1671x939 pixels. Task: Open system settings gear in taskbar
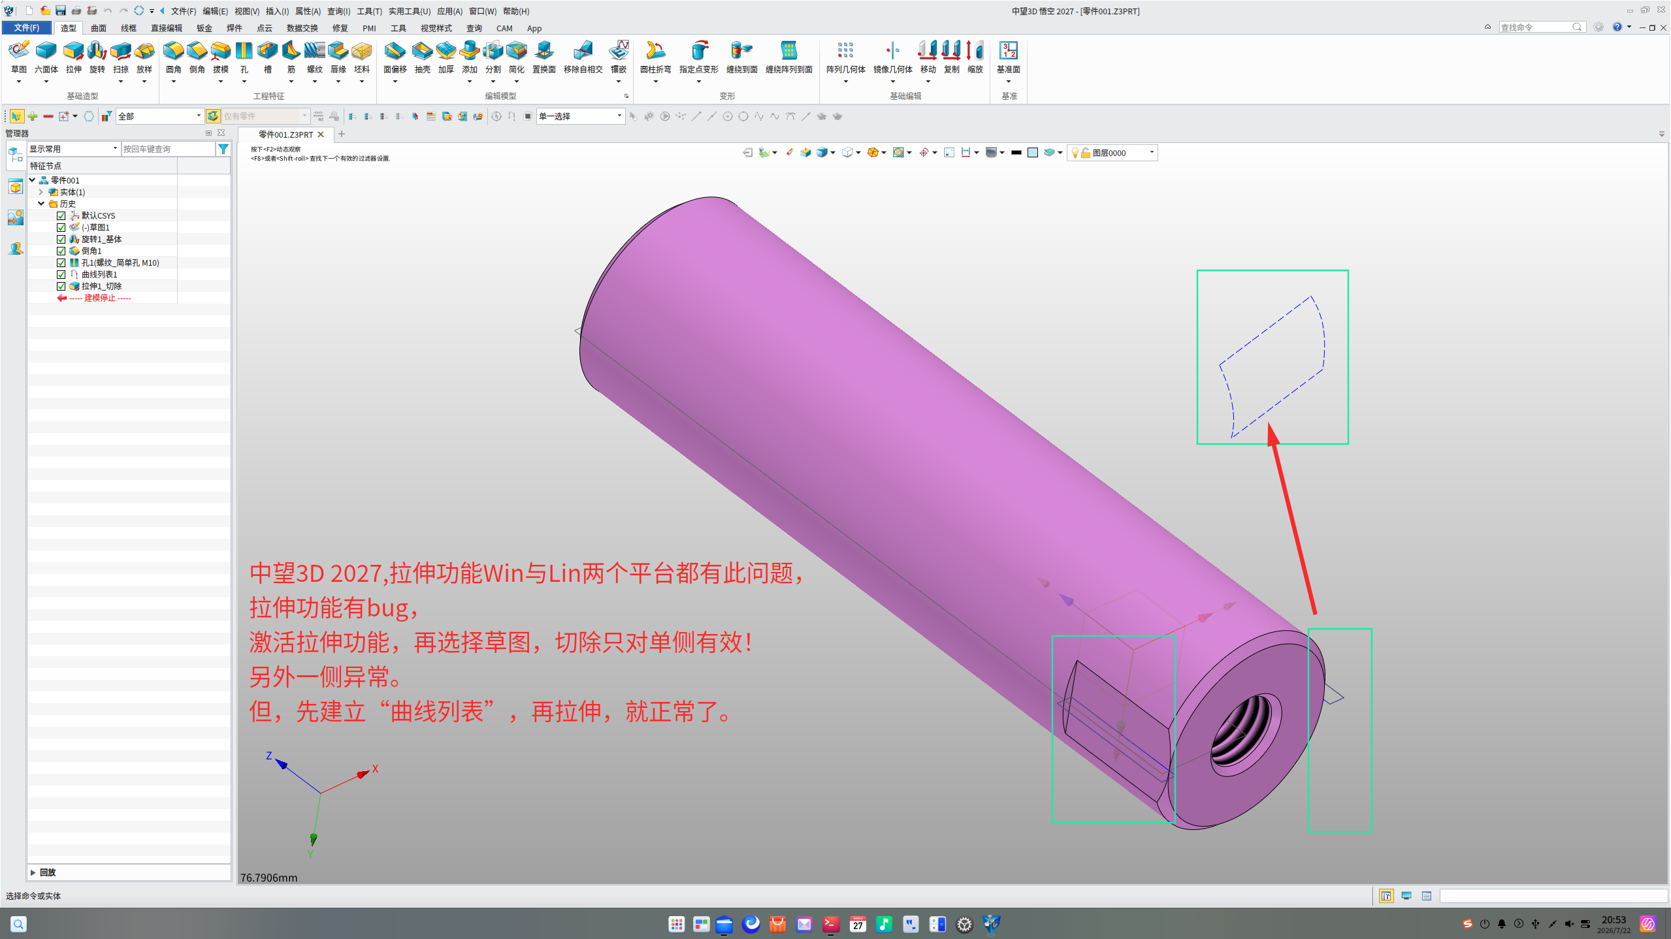click(x=965, y=924)
